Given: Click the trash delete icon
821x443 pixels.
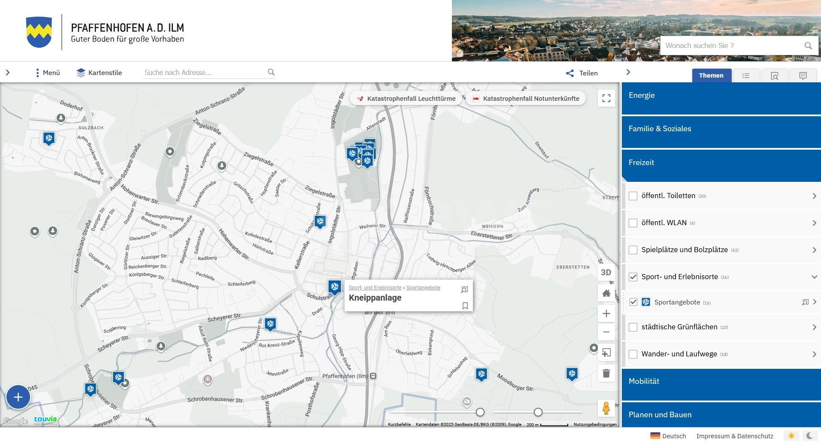Looking at the screenshot, I should (606, 373).
